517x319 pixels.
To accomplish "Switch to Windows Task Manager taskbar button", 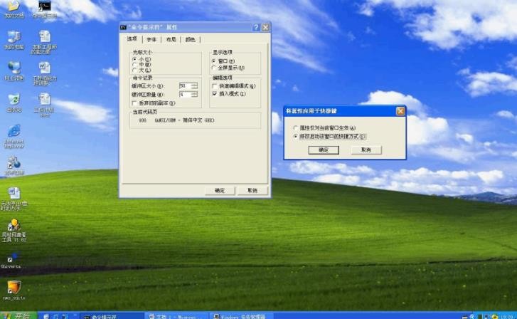I will click(242, 316).
